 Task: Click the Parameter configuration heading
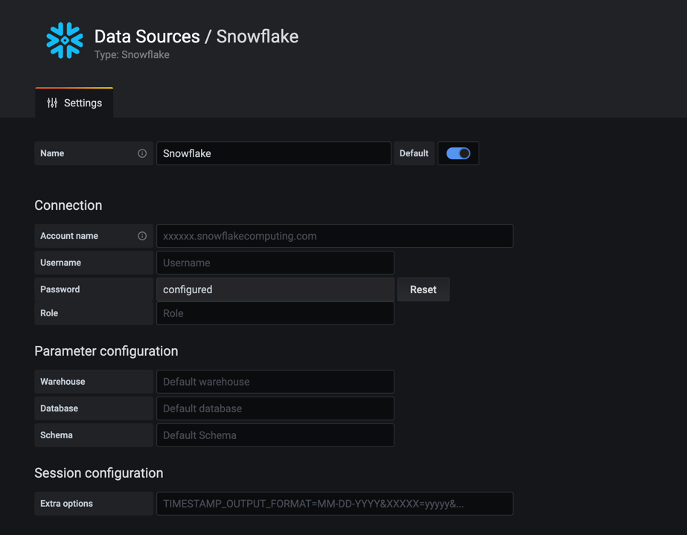[x=106, y=351]
